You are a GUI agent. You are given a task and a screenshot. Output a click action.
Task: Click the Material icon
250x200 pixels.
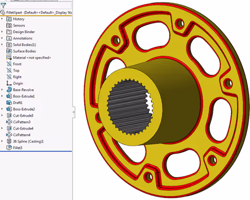click(x=9, y=58)
